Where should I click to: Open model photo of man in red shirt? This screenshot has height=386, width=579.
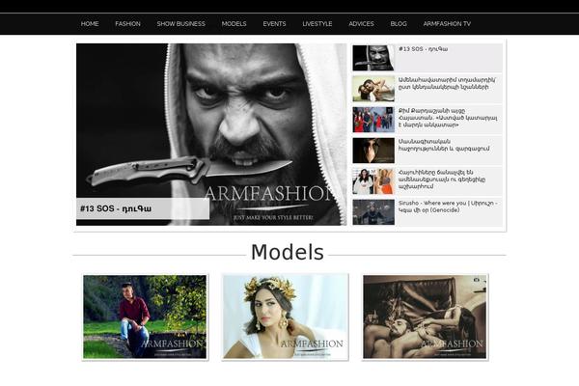tap(145, 317)
